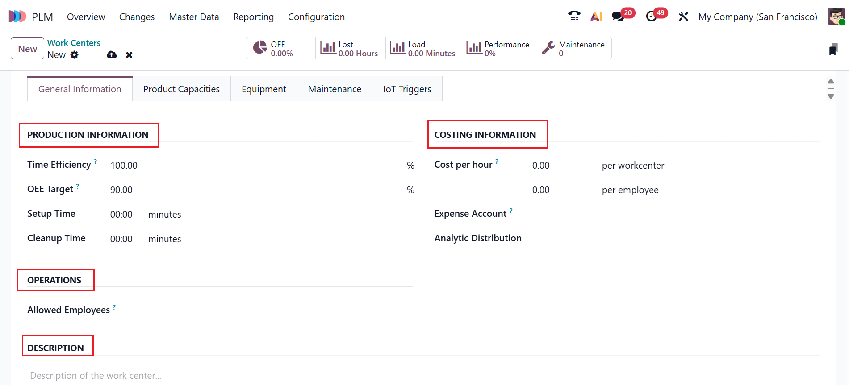849x385 pixels.
Task: Open the user avatar menu
Action: point(836,17)
